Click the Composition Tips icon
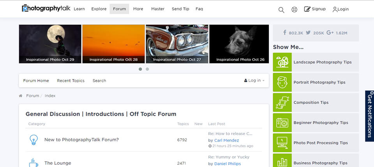Screen dimensions: 374x167 click(x=282, y=103)
